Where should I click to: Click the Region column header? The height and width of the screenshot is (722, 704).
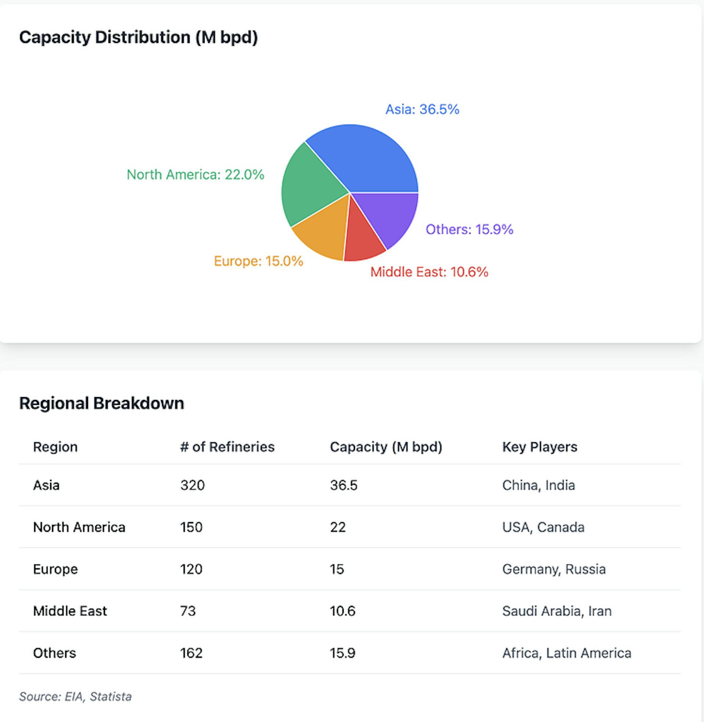[55, 447]
